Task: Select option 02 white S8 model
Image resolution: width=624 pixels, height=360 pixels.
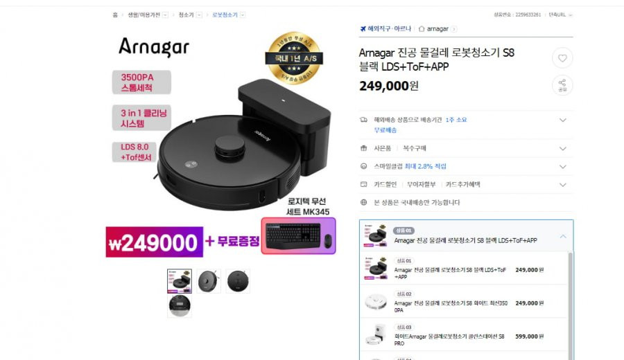Action: (464, 301)
